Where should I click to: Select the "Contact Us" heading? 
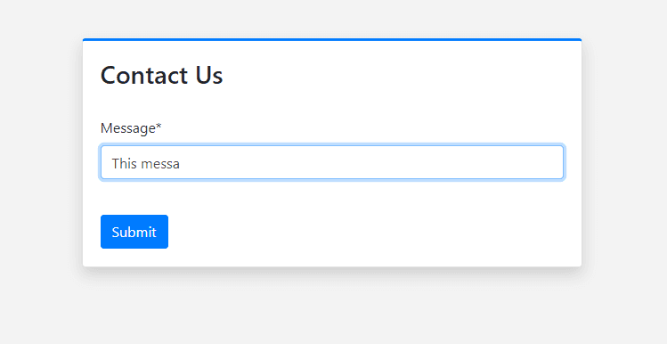pyautogui.click(x=162, y=76)
